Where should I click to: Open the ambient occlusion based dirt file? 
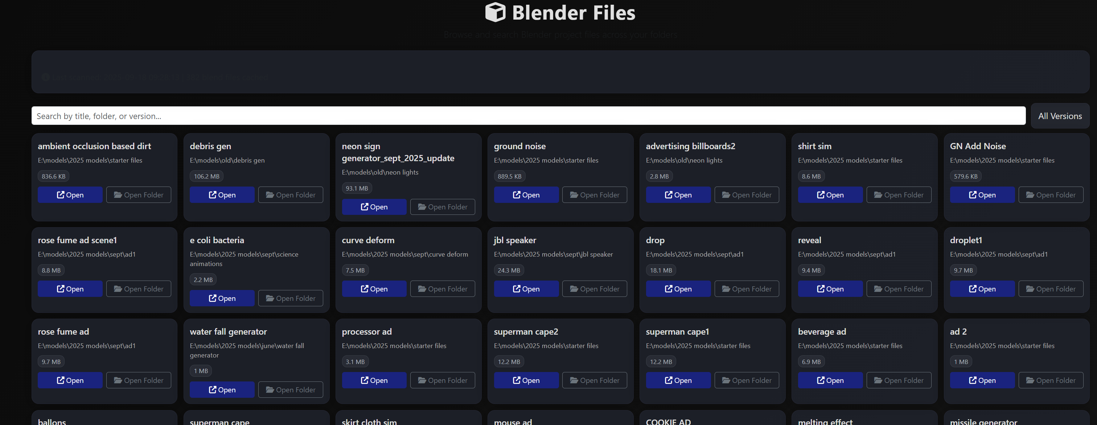(70, 195)
